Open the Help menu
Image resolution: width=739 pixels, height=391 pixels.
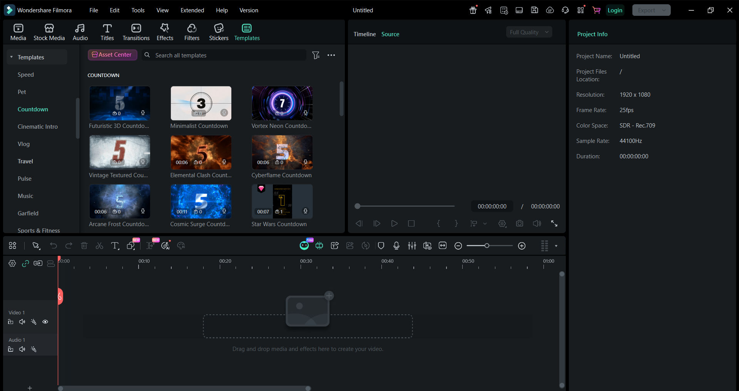click(222, 10)
